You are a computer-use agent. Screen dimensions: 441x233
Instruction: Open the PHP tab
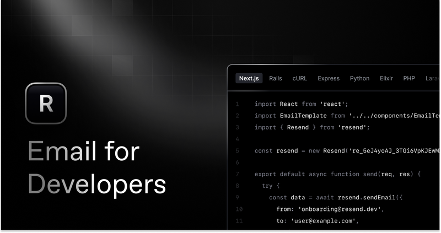click(x=409, y=78)
